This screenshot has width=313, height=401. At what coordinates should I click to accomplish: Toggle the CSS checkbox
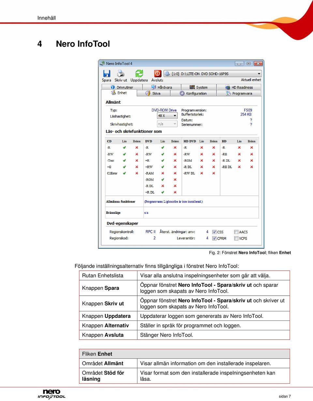[214, 232]
